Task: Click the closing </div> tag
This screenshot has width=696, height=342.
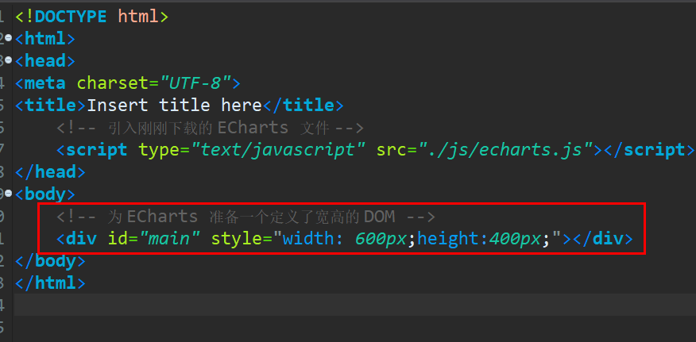Action: pos(603,239)
